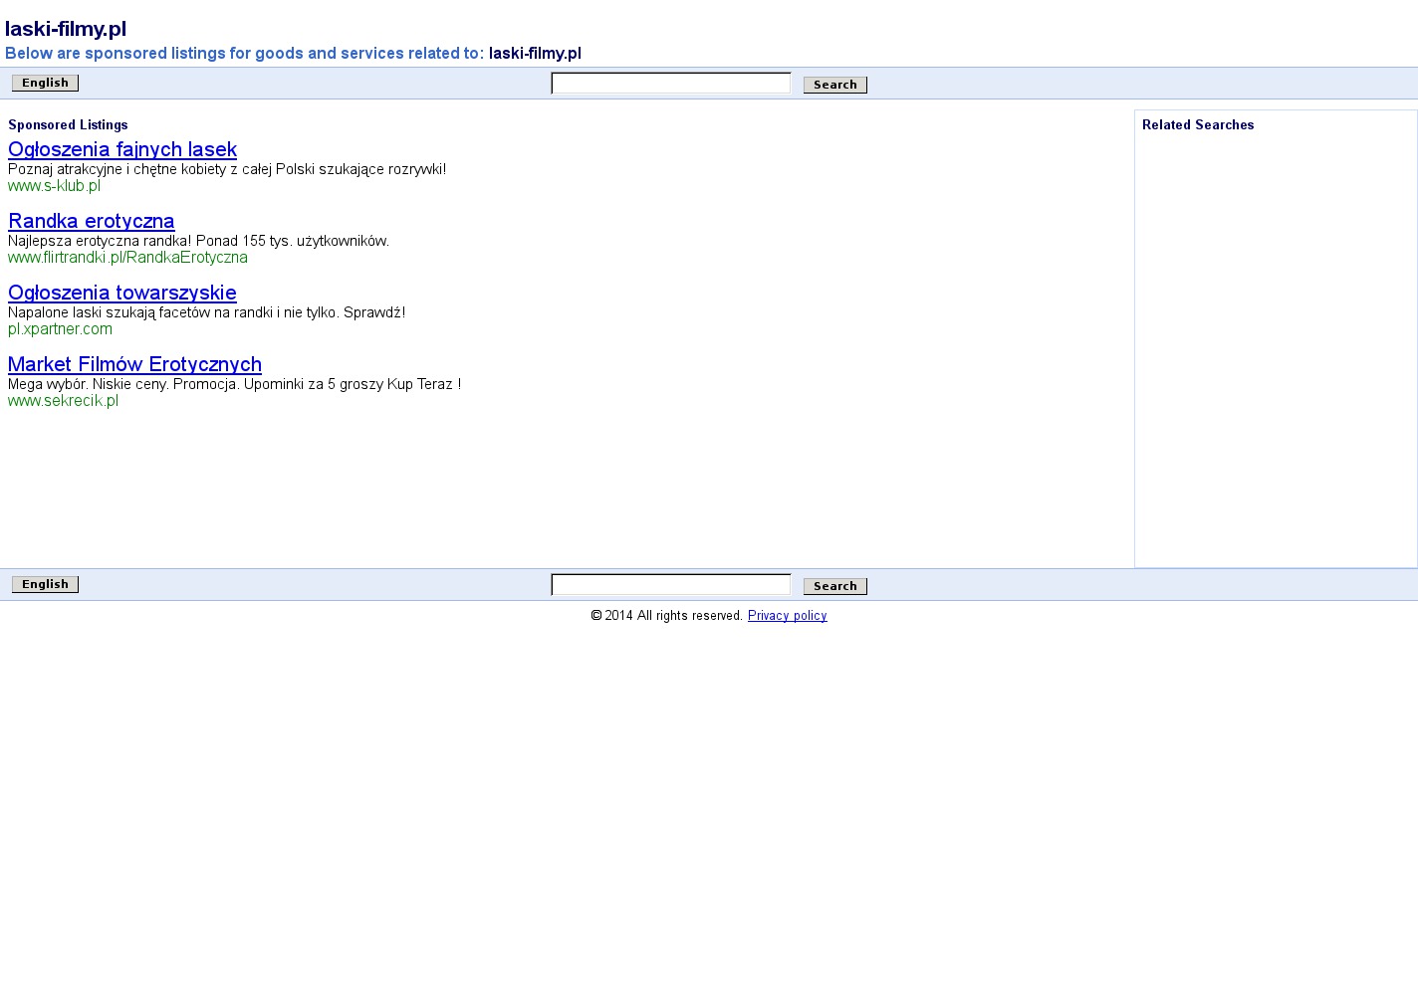This screenshot has width=1418, height=999.
Task: Focus the bottom search input field
Action: [670, 585]
